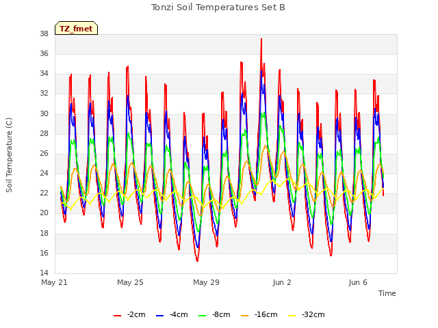438x328 pixels.
Task: Select the chart title 'Tonzi Soil Temperatures Set B'
Action: pyautogui.click(x=218, y=8)
